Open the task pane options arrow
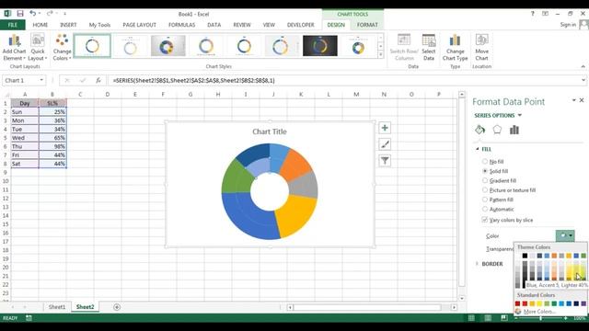589x331 pixels. (x=573, y=100)
